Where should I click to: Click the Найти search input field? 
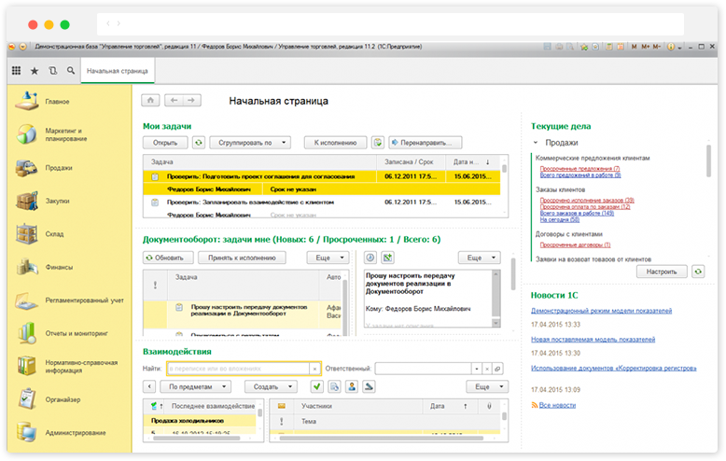click(x=238, y=369)
